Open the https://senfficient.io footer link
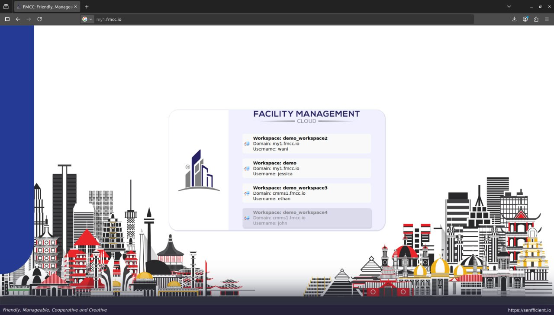 point(529,310)
